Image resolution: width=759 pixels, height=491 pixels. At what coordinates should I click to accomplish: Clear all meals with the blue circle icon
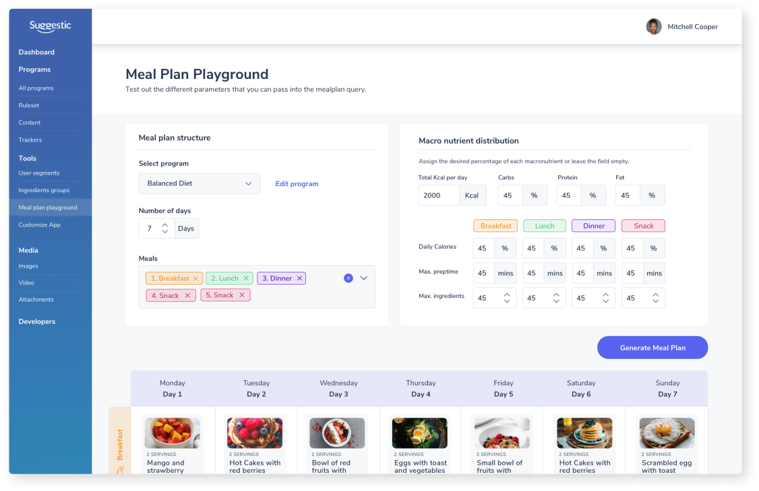tap(348, 278)
